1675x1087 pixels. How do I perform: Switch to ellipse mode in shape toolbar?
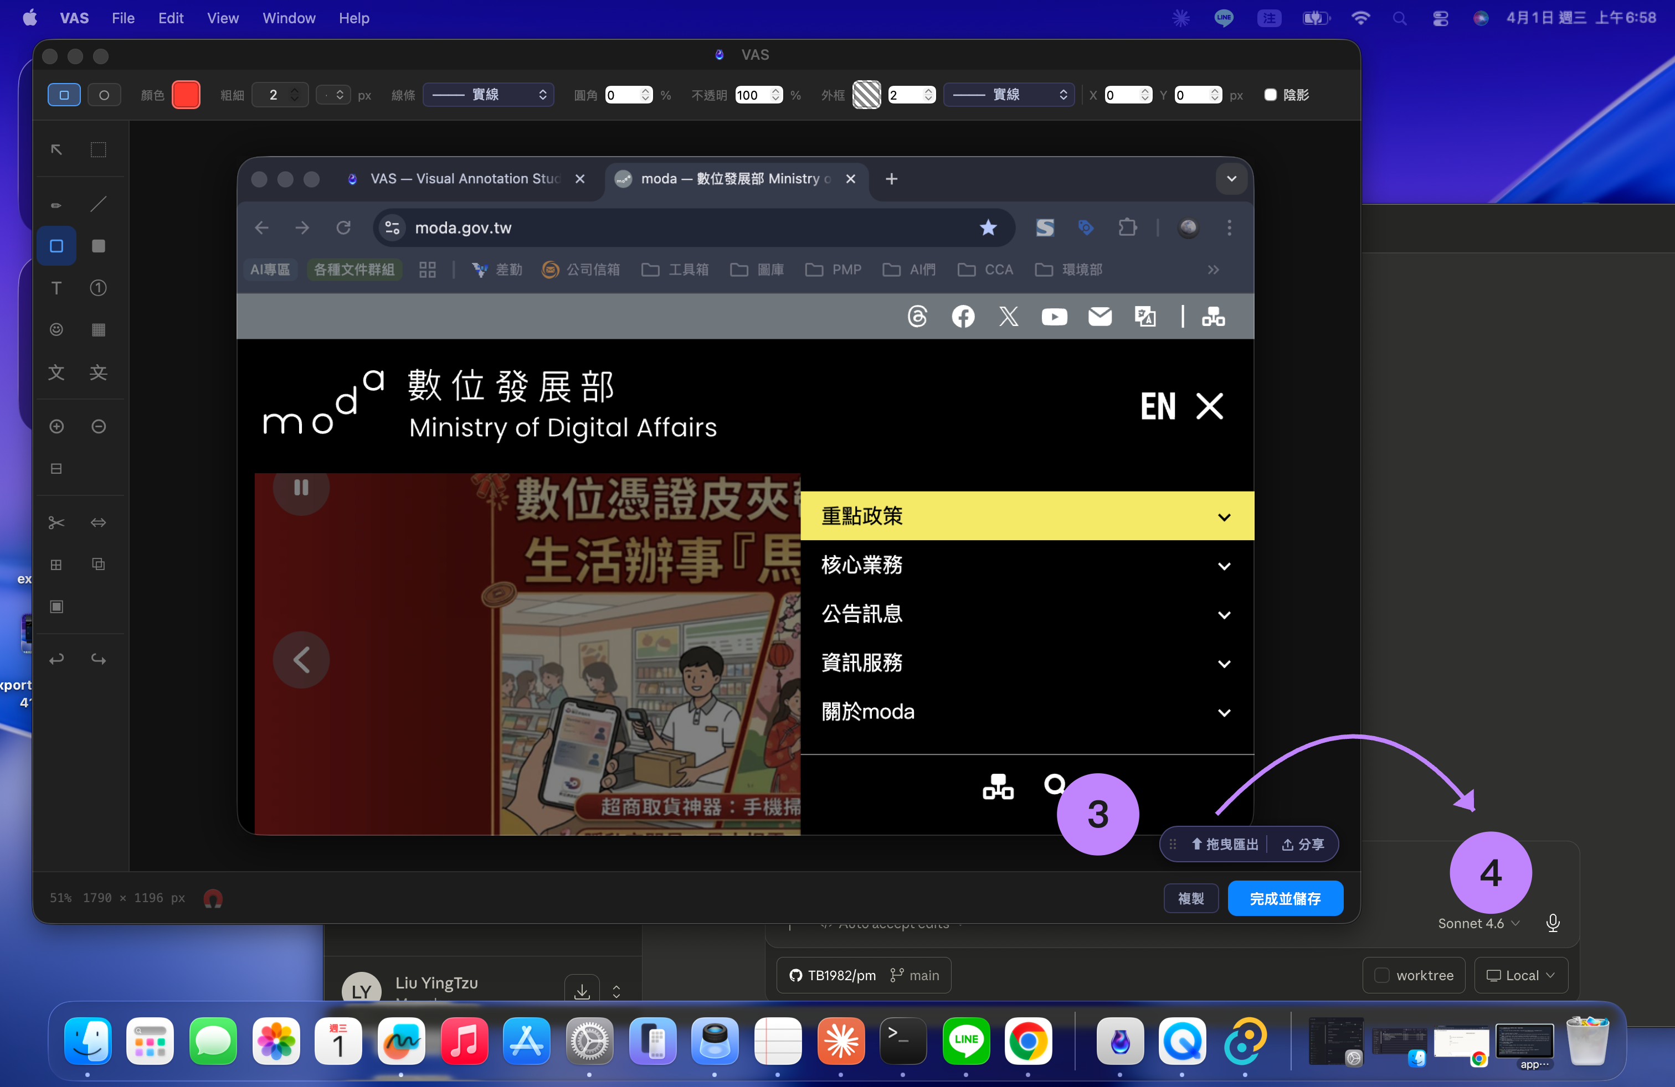(x=105, y=95)
